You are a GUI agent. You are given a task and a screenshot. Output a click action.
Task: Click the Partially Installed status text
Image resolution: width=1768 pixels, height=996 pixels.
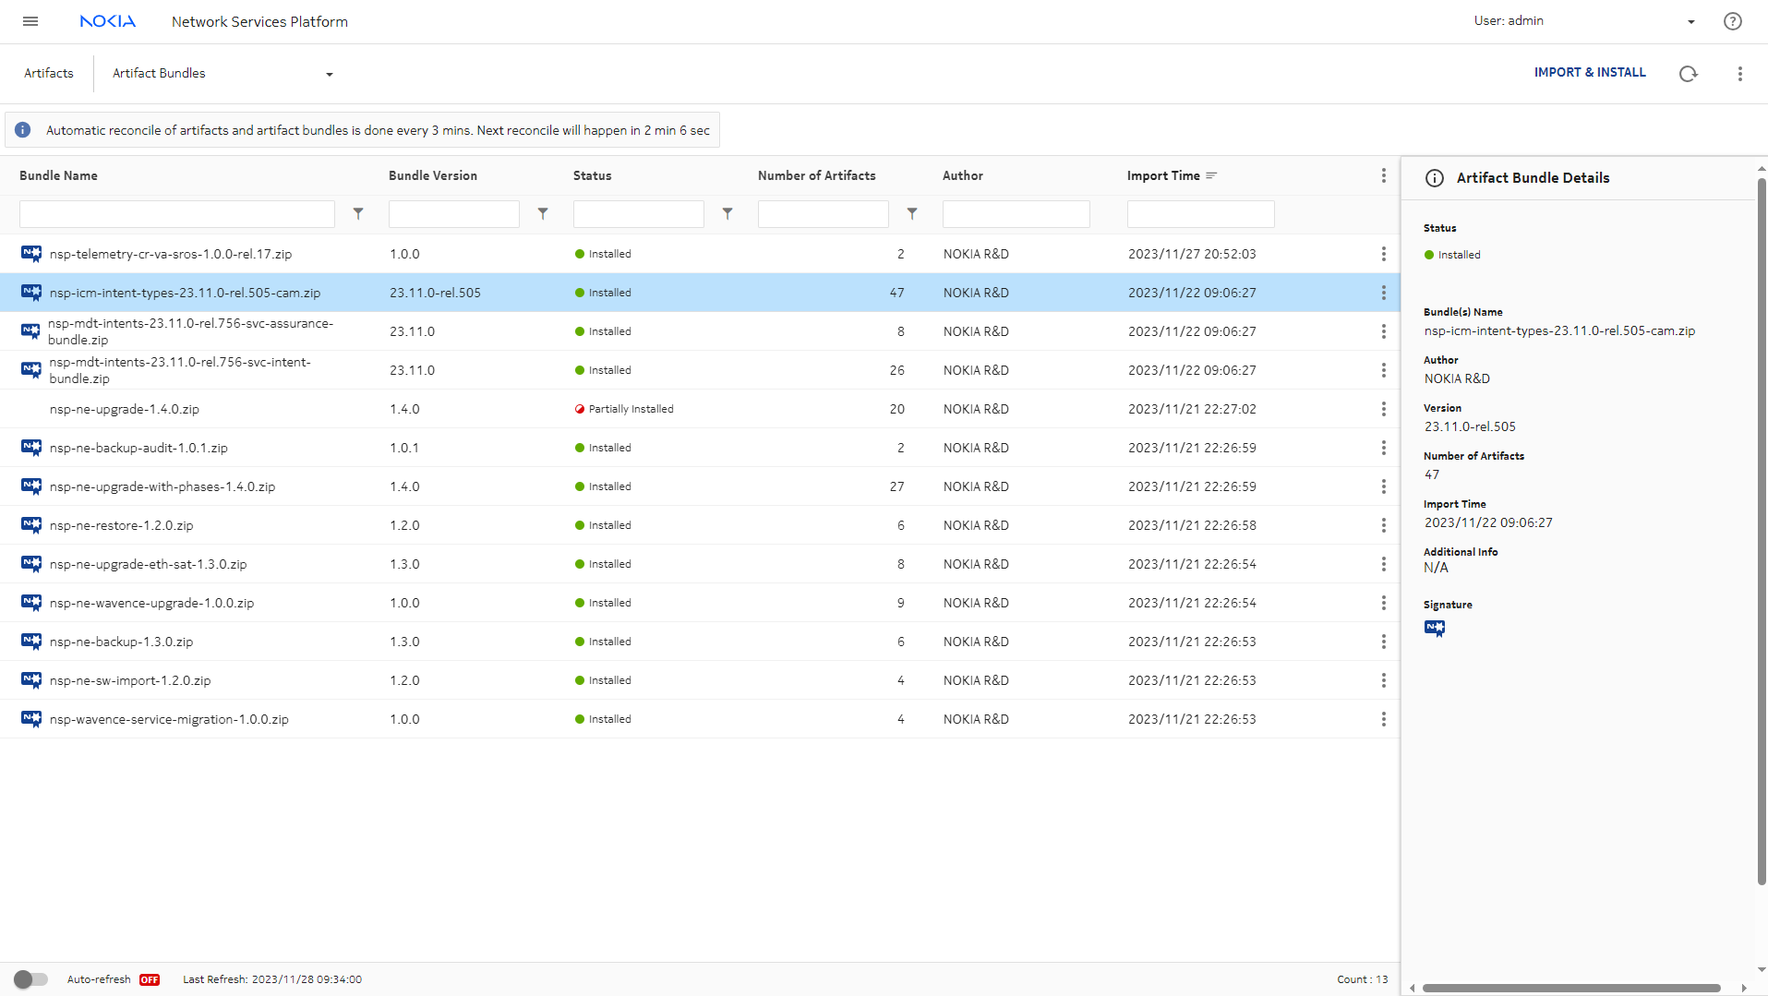coord(631,409)
